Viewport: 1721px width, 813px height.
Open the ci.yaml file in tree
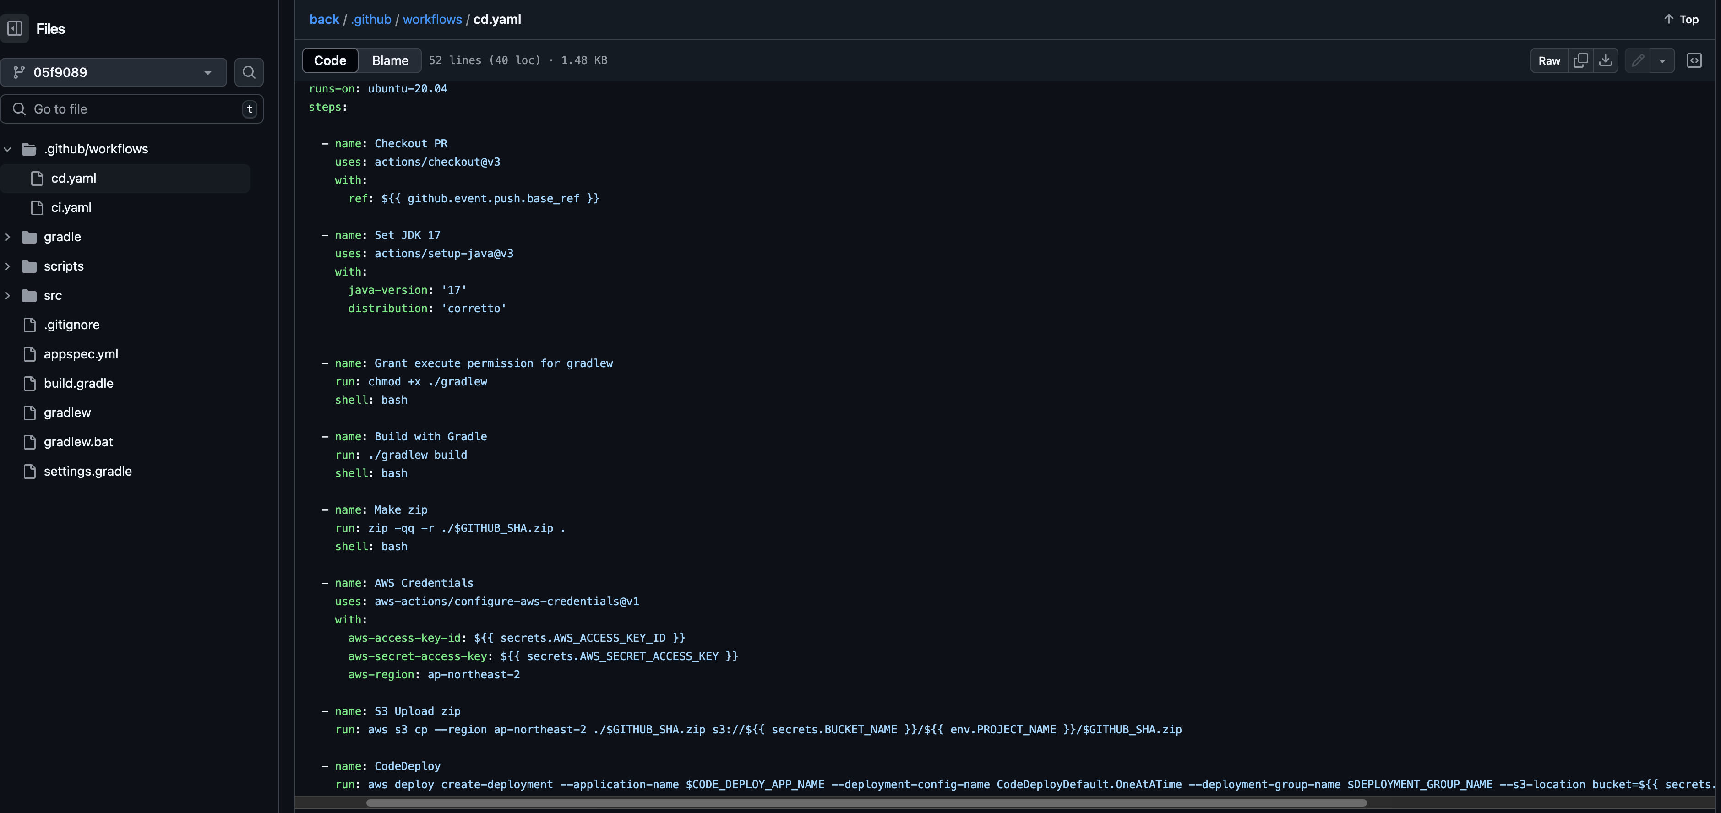pyautogui.click(x=71, y=208)
